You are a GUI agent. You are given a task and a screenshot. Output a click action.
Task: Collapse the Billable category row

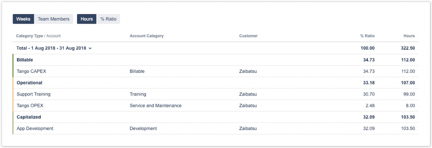25,60
